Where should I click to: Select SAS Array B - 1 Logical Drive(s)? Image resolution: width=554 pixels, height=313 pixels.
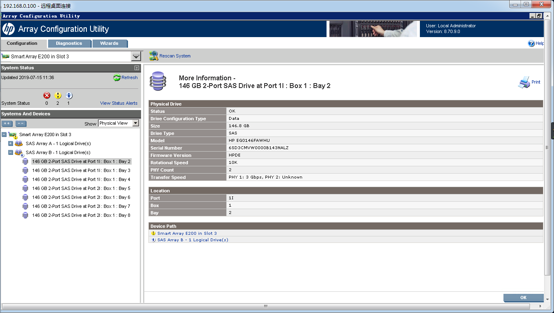coord(58,152)
